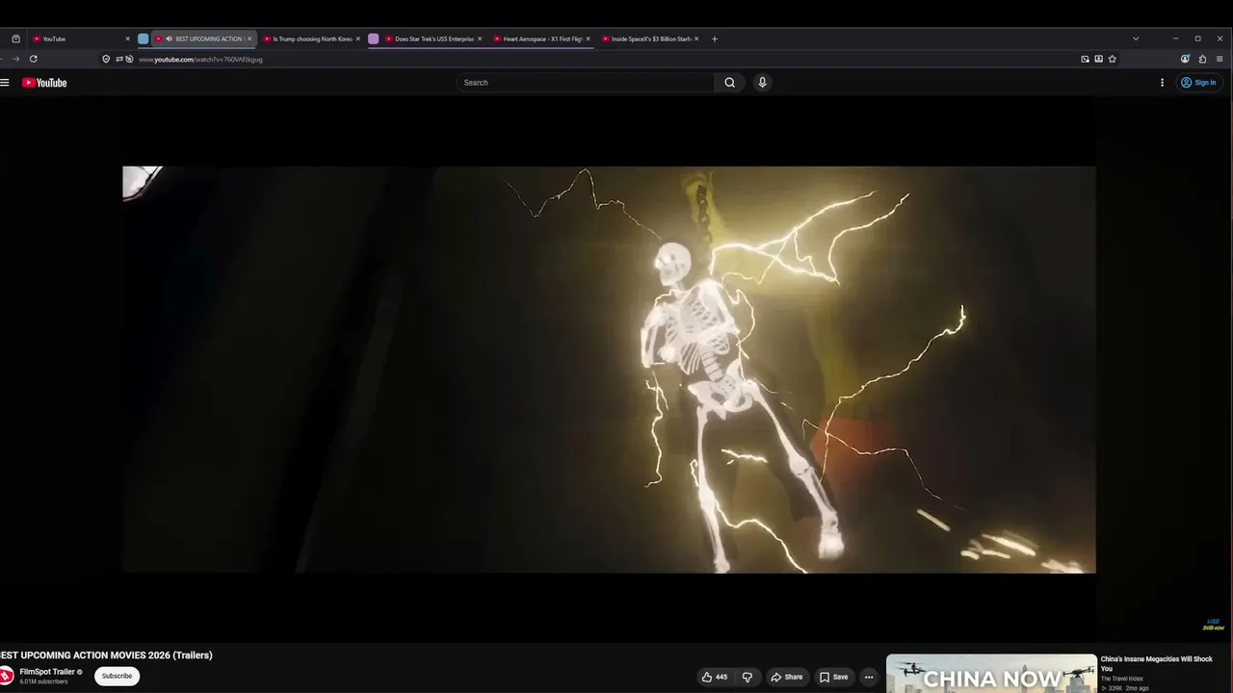Open the extensions puzzle icon
Screen dimensions: 1233x693
coord(1202,59)
